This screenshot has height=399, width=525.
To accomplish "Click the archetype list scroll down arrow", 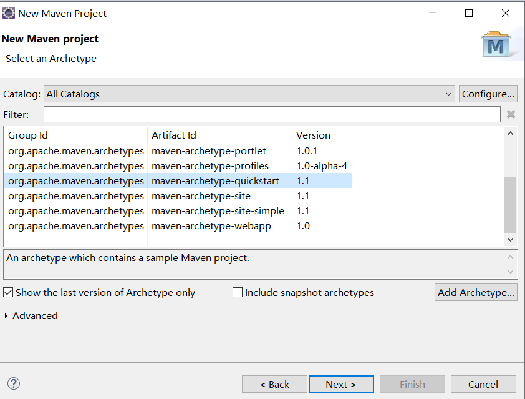I will (x=510, y=239).
